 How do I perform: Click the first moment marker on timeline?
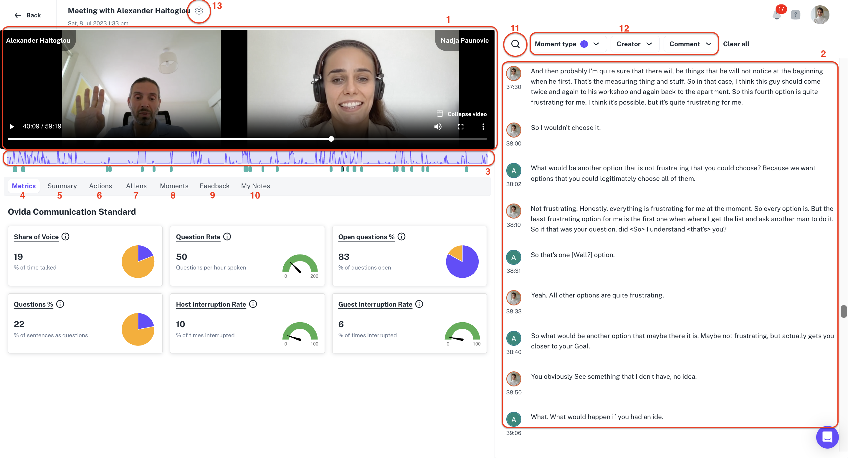[x=15, y=169]
